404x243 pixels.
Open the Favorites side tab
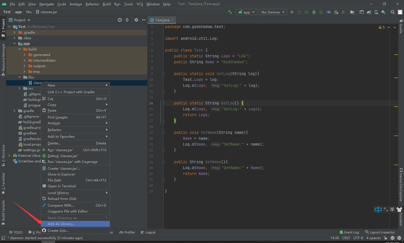click(3, 183)
